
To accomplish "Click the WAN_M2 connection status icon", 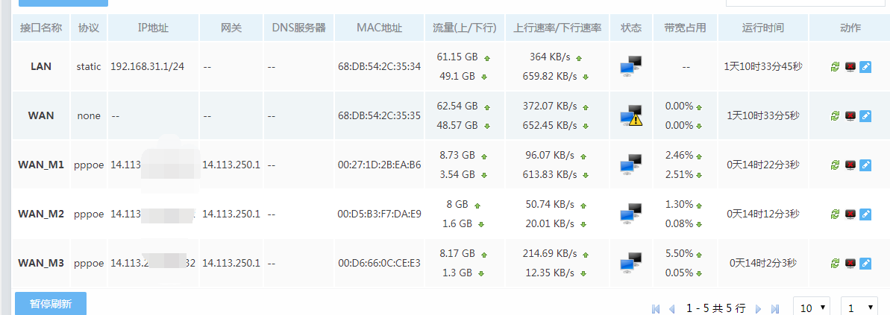I will point(630,214).
